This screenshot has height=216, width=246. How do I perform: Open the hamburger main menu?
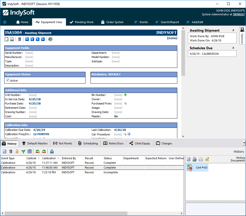point(5,22)
